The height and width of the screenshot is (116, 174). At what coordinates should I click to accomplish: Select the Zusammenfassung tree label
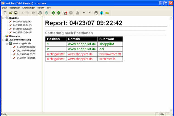(20, 40)
